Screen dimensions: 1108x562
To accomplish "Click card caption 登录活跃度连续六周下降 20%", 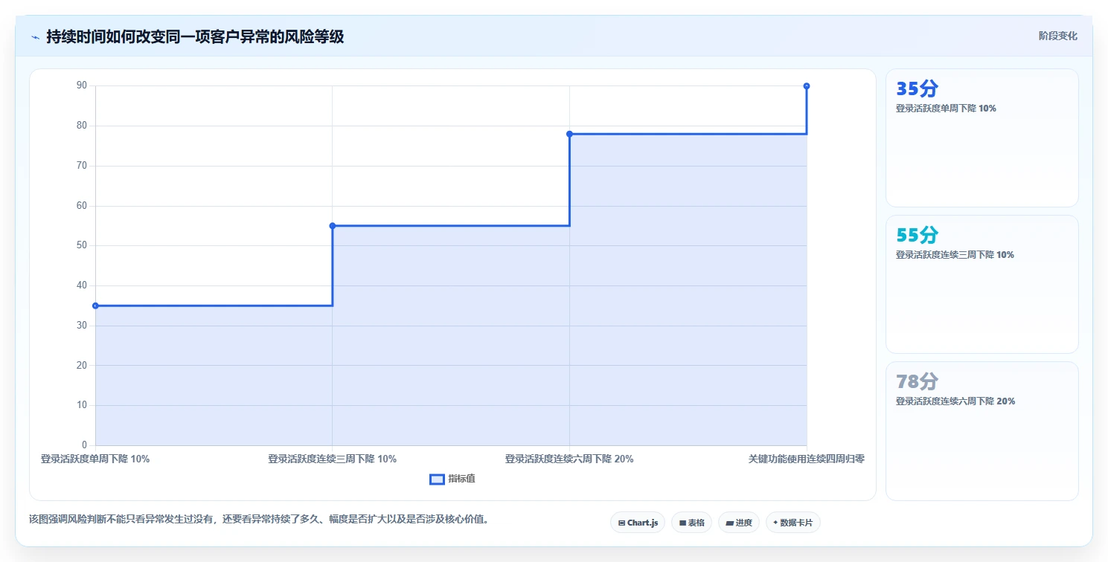I will click(955, 401).
